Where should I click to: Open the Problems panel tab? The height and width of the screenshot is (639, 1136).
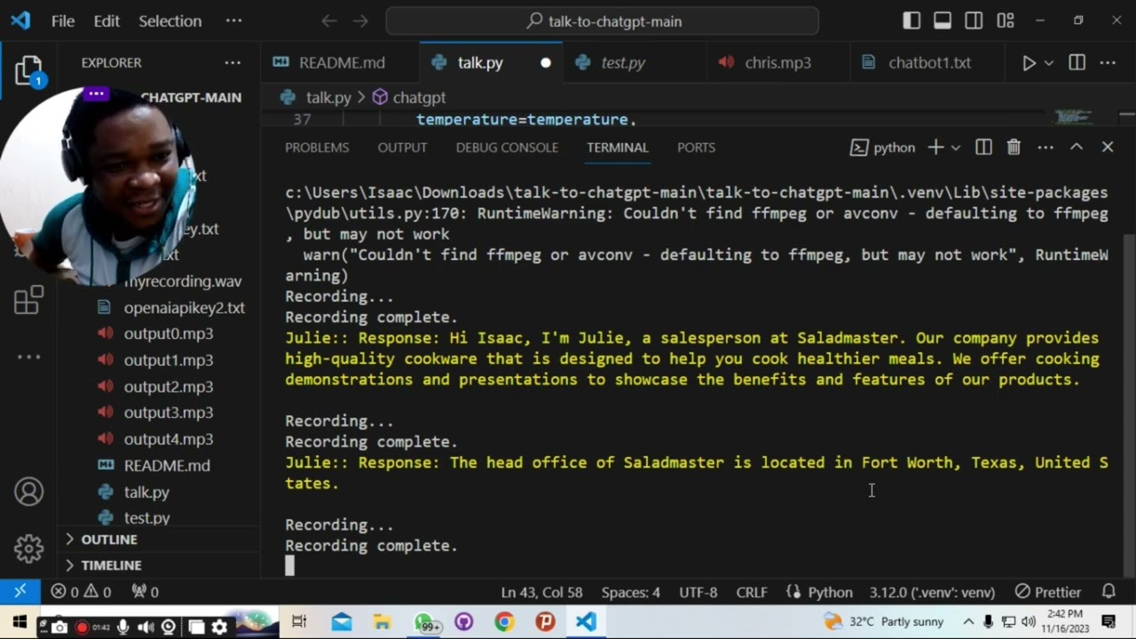[x=317, y=147]
